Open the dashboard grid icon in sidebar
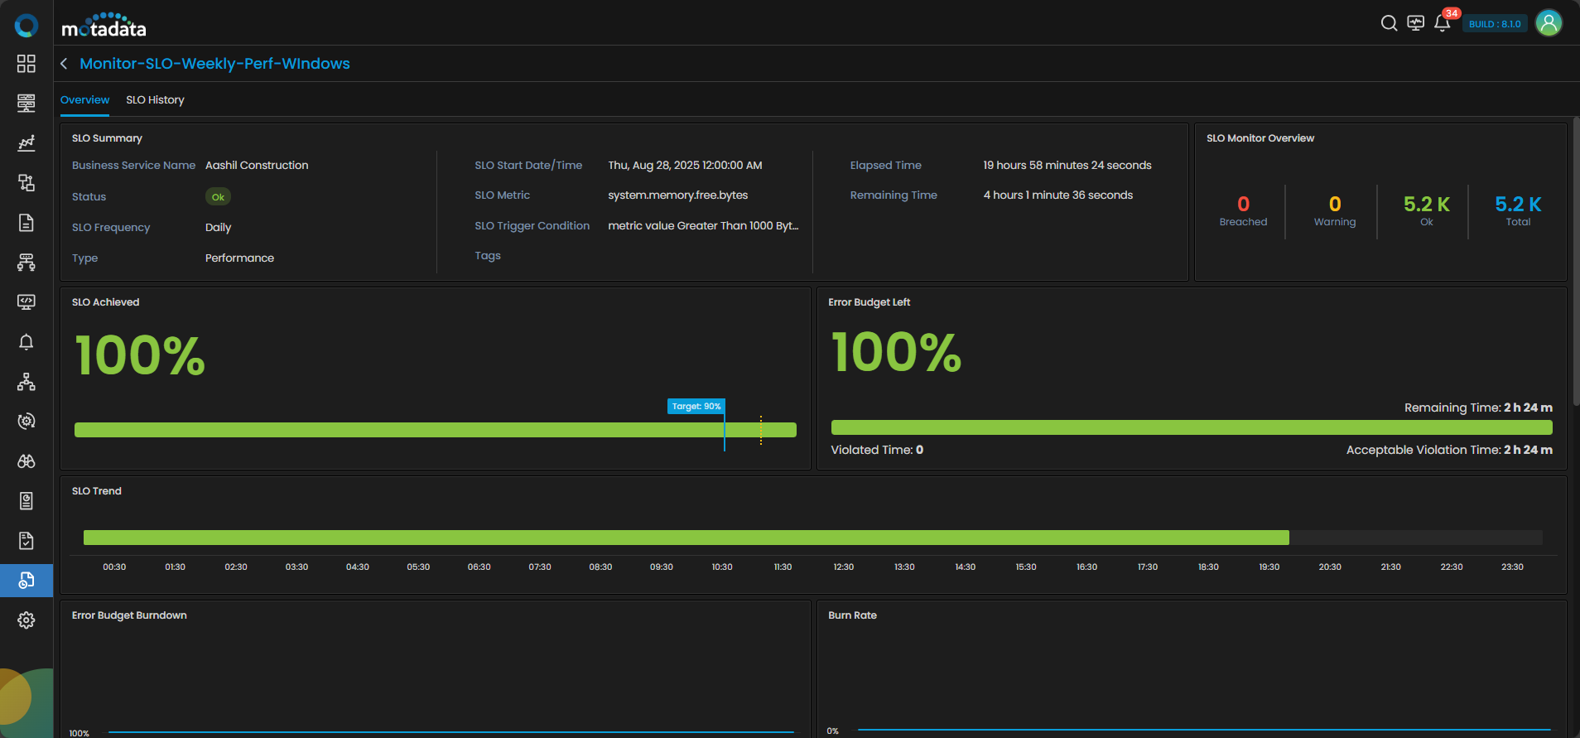This screenshot has width=1580, height=738. point(26,64)
